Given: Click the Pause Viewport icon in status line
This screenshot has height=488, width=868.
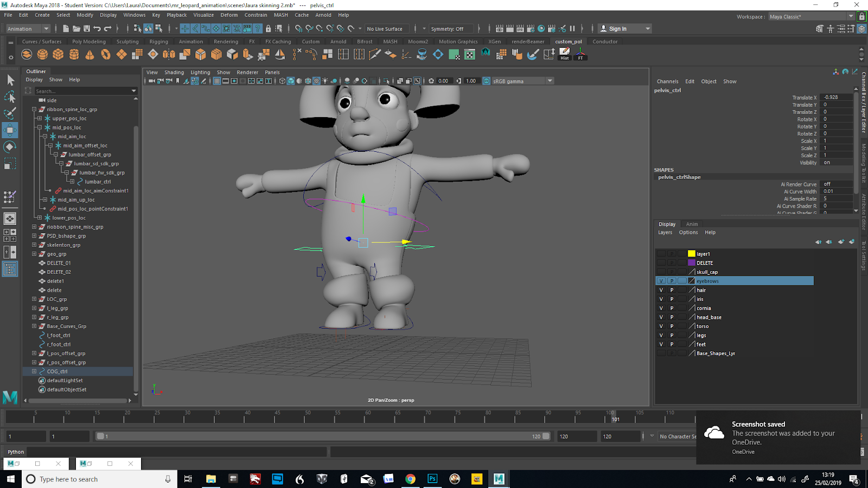Looking at the screenshot, I should 572,29.
